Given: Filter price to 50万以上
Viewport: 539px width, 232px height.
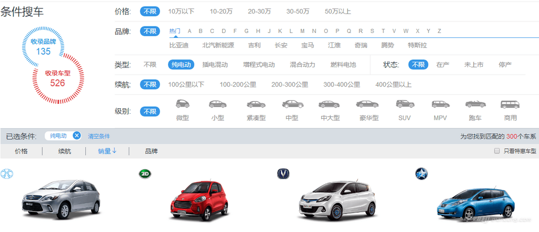Looking at the screenshot, I should click(x=338, y=11).
